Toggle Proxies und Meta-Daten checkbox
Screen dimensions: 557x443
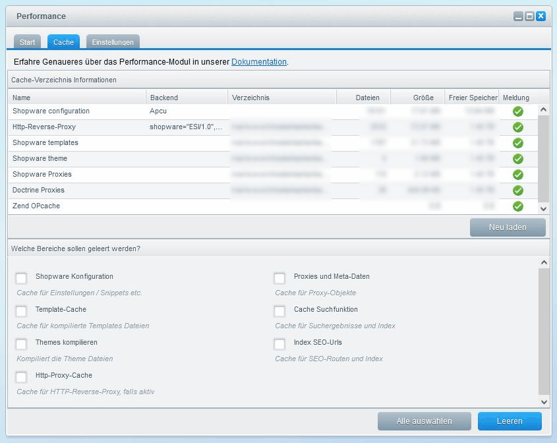point(279,278)
